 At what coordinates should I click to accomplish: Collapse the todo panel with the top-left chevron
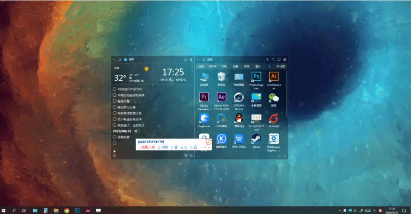114,59
